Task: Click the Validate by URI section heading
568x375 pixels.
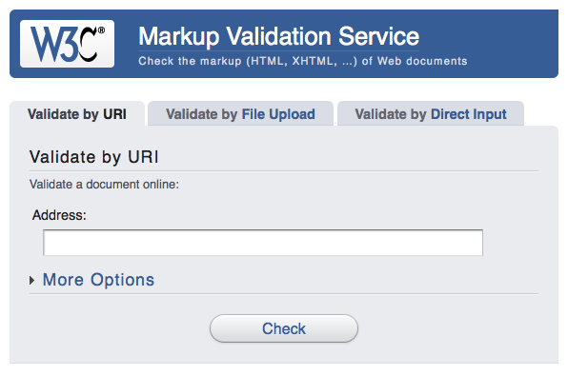Action: [93, 157]
